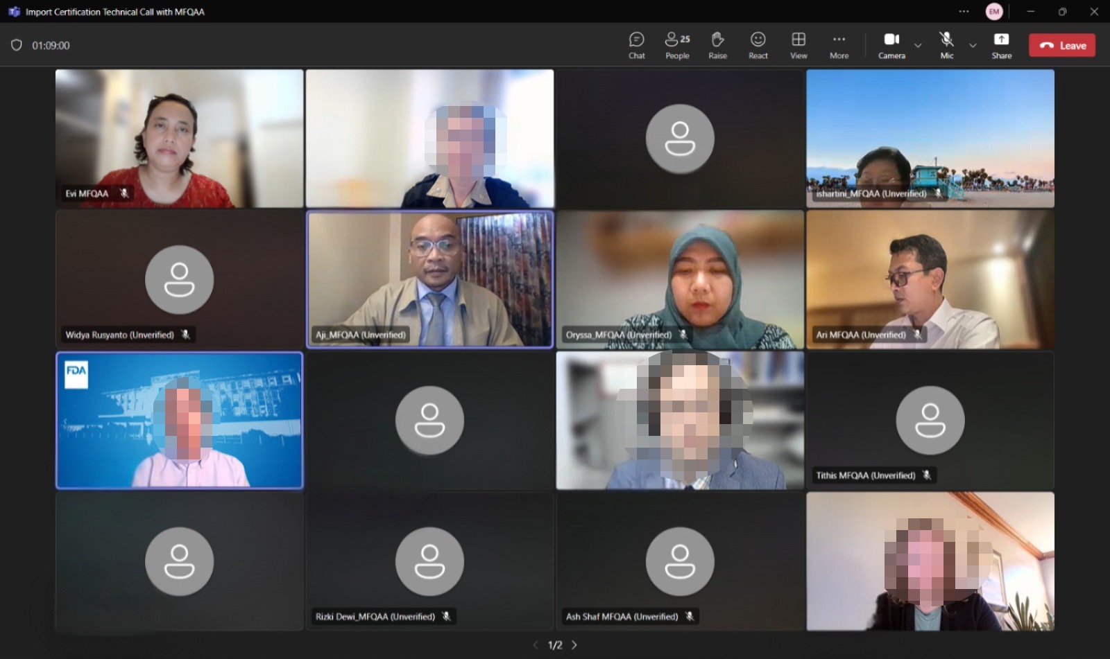This screenshot has height=659, width=1110.
Task: Select Evi MFQAA video tile
Action: coord(179,138)
